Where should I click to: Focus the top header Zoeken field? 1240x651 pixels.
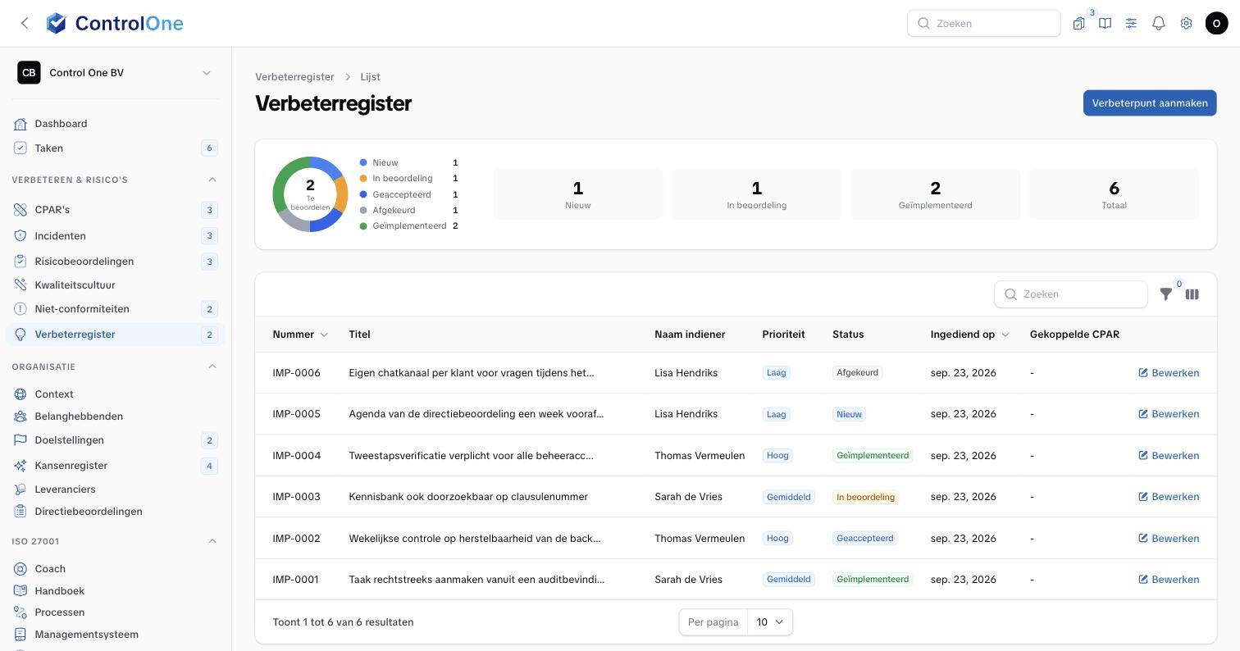(983, 24)
